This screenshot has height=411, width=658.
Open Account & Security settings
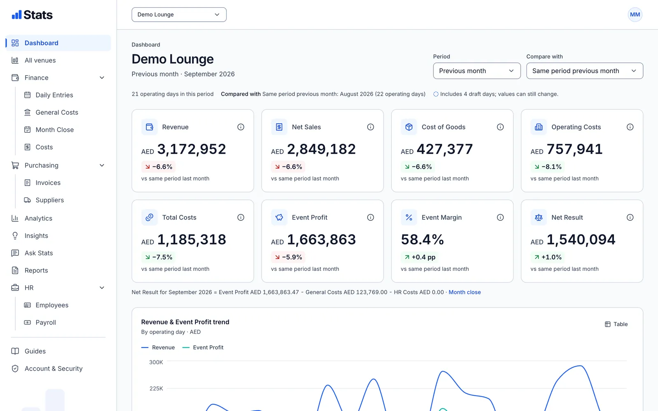pos(58,369)
